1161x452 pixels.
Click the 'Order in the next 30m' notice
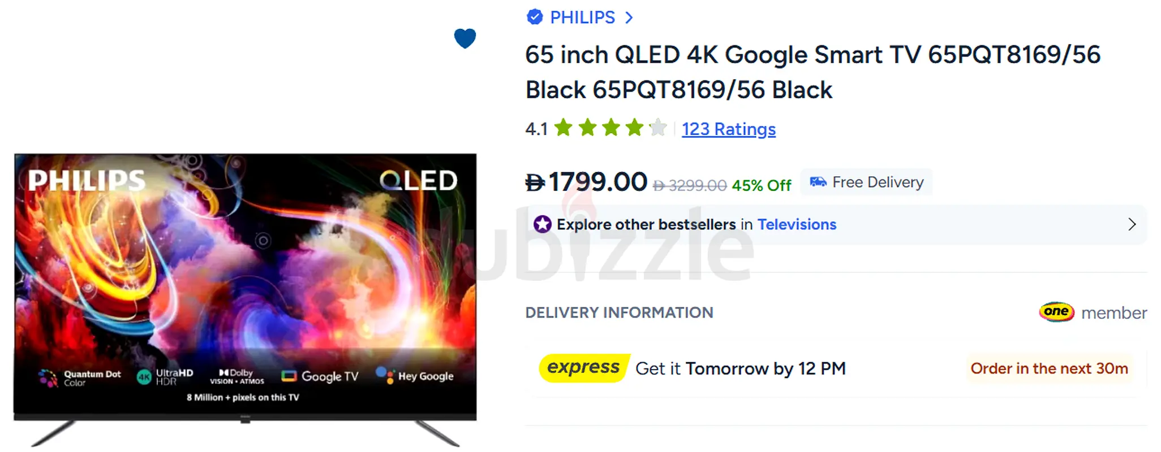[1049, 368]
